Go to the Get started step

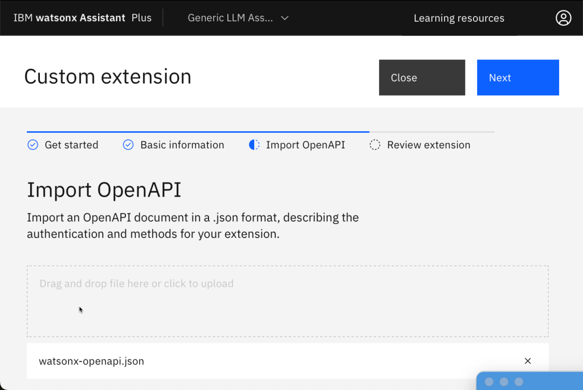[x=71, y=145]
